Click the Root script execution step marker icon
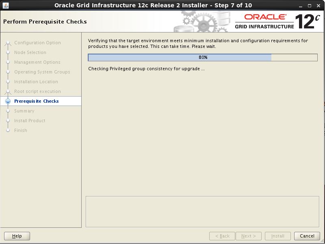Screen dimensions: 325x244 [x=8, y=92]
